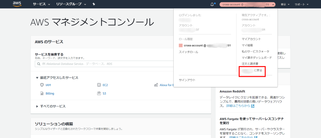Click the pin shortcut icon in navbar
The image size is (321, 138).
[x=94, y=4]
